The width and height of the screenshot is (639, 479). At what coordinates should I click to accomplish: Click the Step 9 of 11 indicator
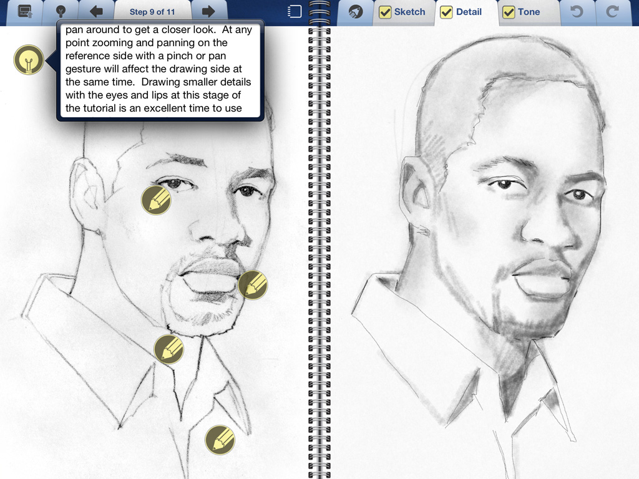(152, 12)
